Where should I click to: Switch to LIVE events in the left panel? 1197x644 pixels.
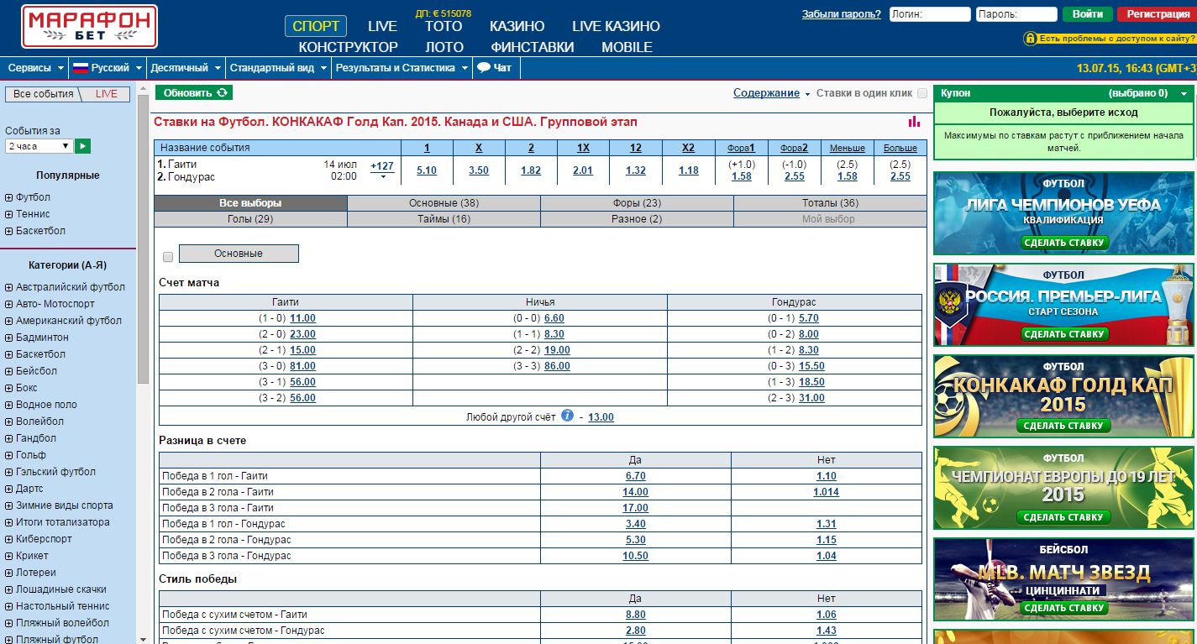click(107, 94)
